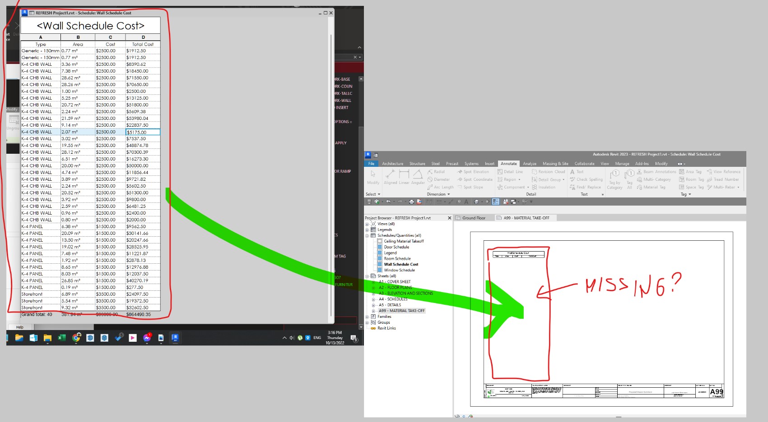Select the Insulation annotation tool
This screenshot has height=422, width=768.
click(546, 187)
